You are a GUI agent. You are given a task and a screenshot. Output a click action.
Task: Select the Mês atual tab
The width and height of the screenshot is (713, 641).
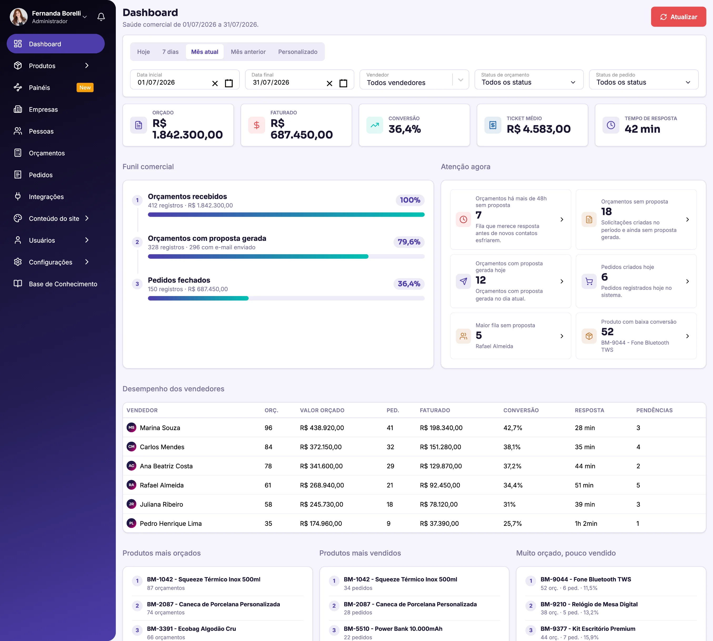pos(205,52)
